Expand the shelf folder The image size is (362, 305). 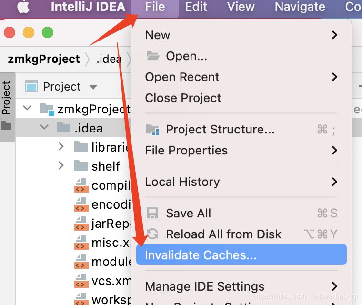coord(61,166)
